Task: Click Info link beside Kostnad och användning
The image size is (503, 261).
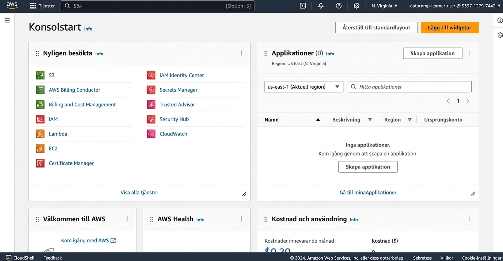Action: [x=354, y=220]
